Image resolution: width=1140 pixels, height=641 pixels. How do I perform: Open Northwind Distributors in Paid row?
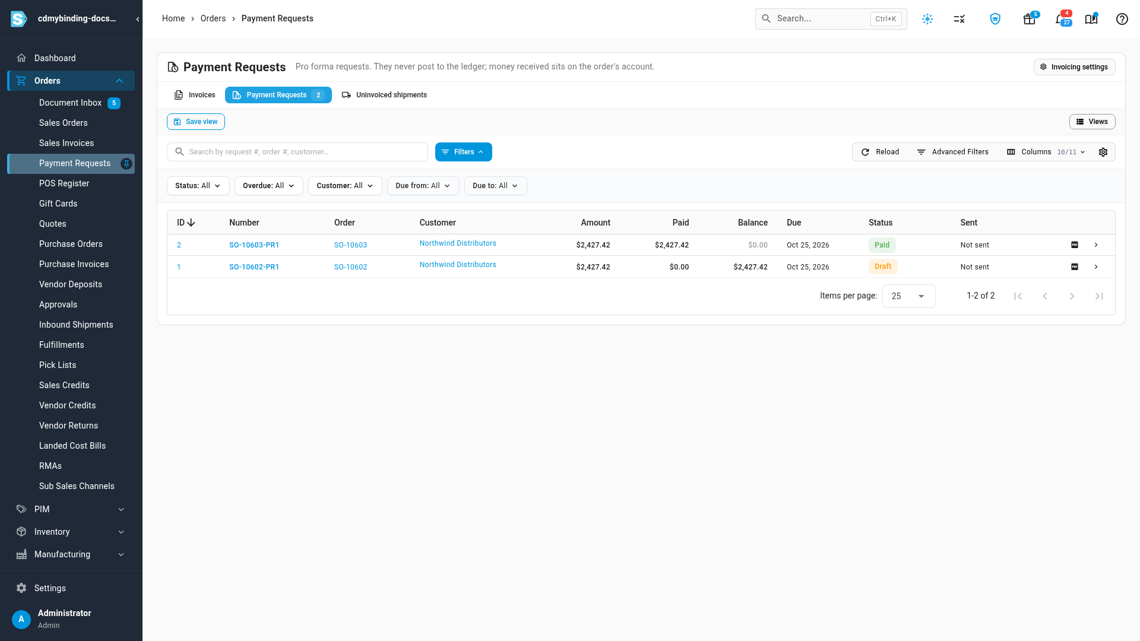point(458,243)
